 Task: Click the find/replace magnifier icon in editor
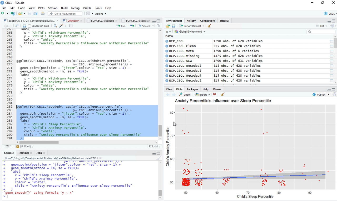[55, 26]
